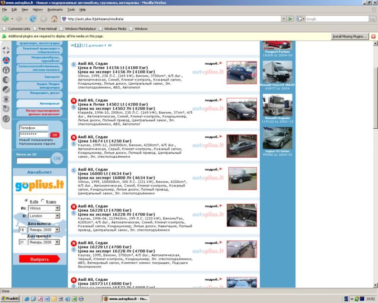This screenshot has width=378, height=303.
Task: Click the Firefox Reload page icon
Action: tap(33, 19)
